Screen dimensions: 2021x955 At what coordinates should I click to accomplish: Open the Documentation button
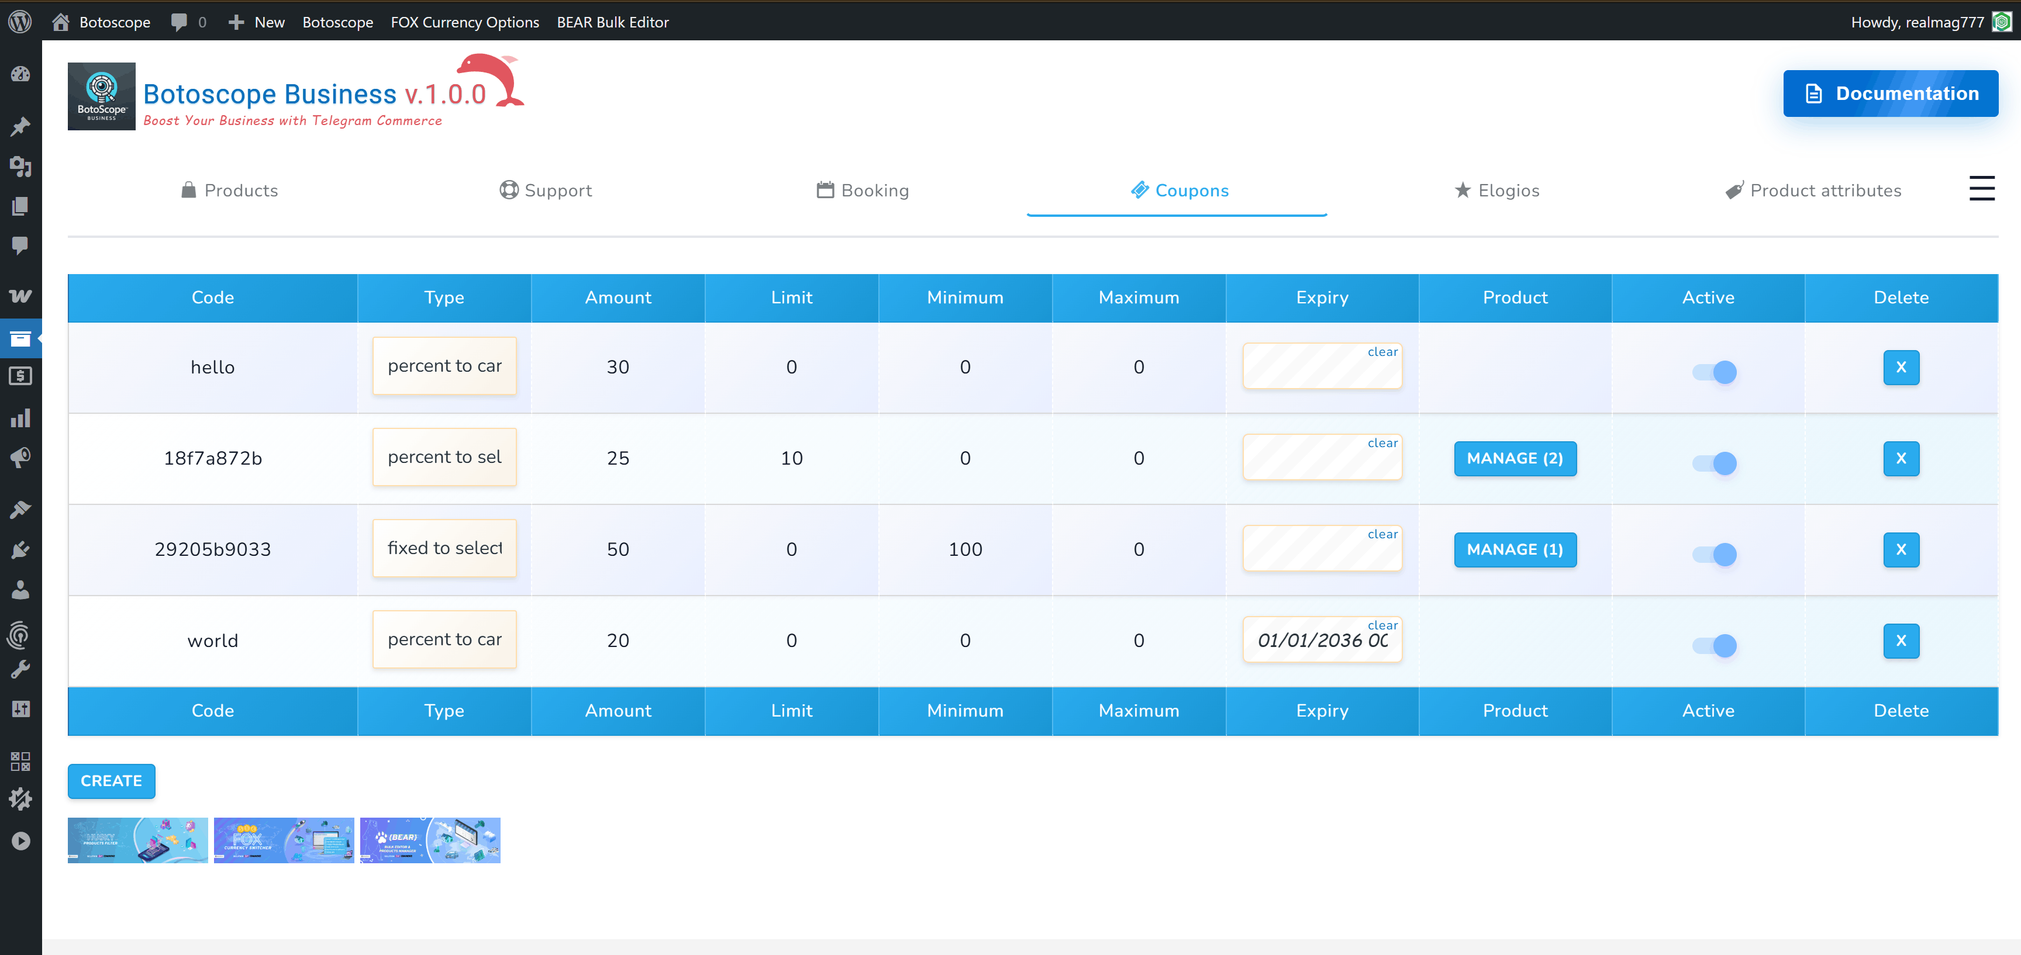[1891, 94]
